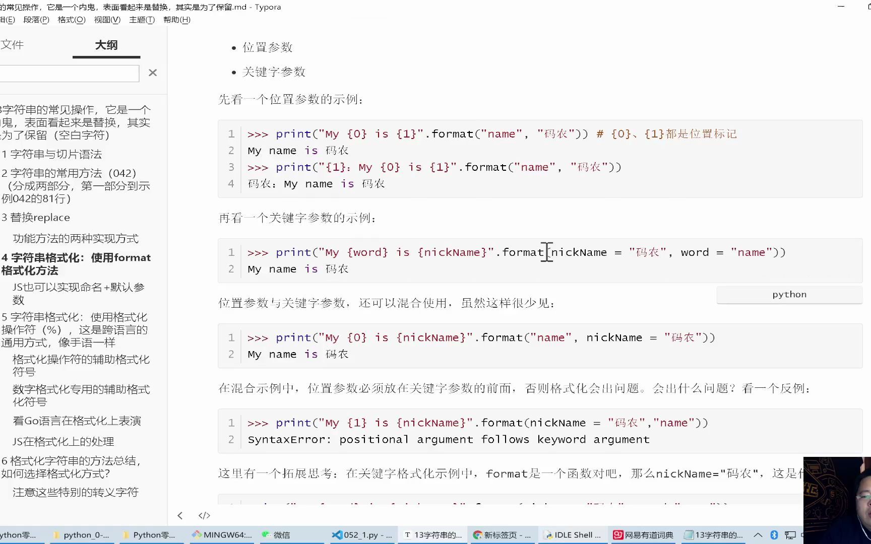Screen dimensions: 871x544
Task: Open the 帮助 menu
Action: [x=176, y=20]
